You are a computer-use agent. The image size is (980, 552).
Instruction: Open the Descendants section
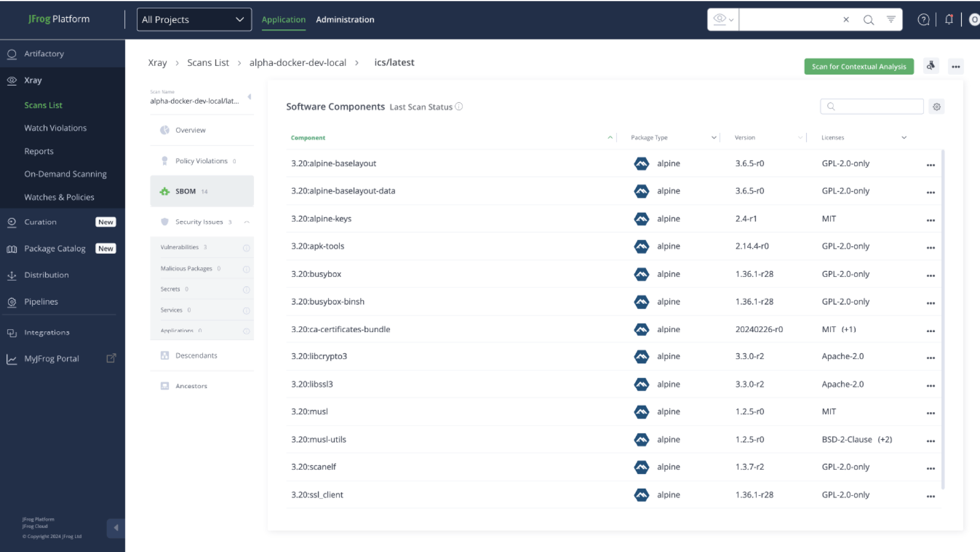(202, 355)
